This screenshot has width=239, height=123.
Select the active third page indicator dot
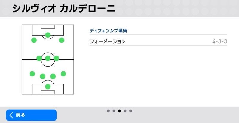tap(119, 111)
